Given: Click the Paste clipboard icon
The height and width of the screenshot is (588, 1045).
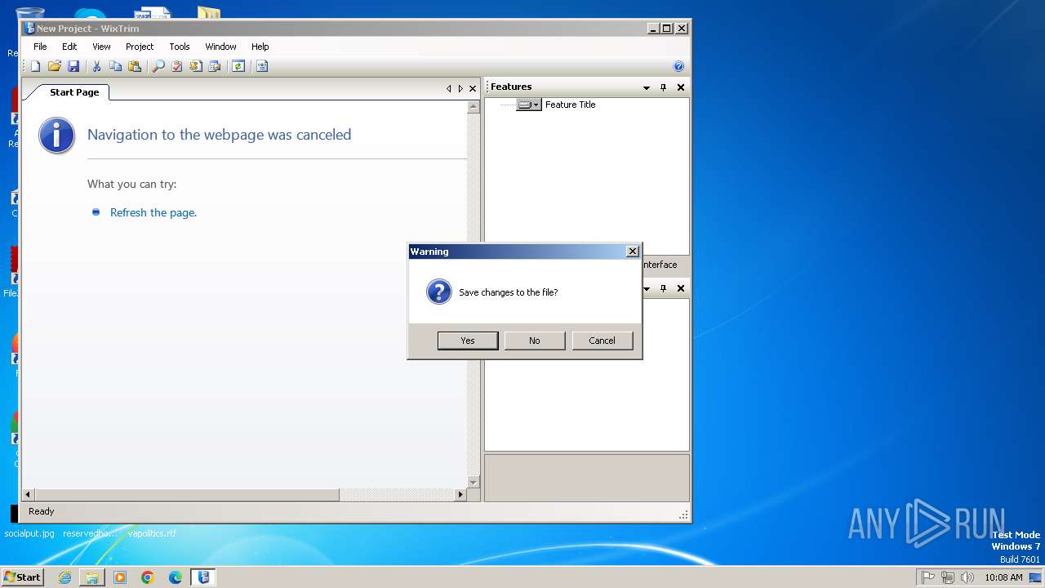Looking at the screenshot, I should point(135,66).
